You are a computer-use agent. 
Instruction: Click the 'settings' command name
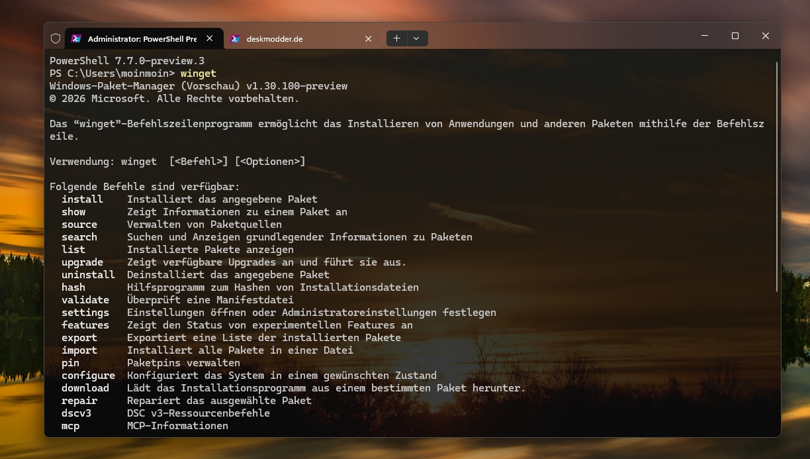point(85,313)
